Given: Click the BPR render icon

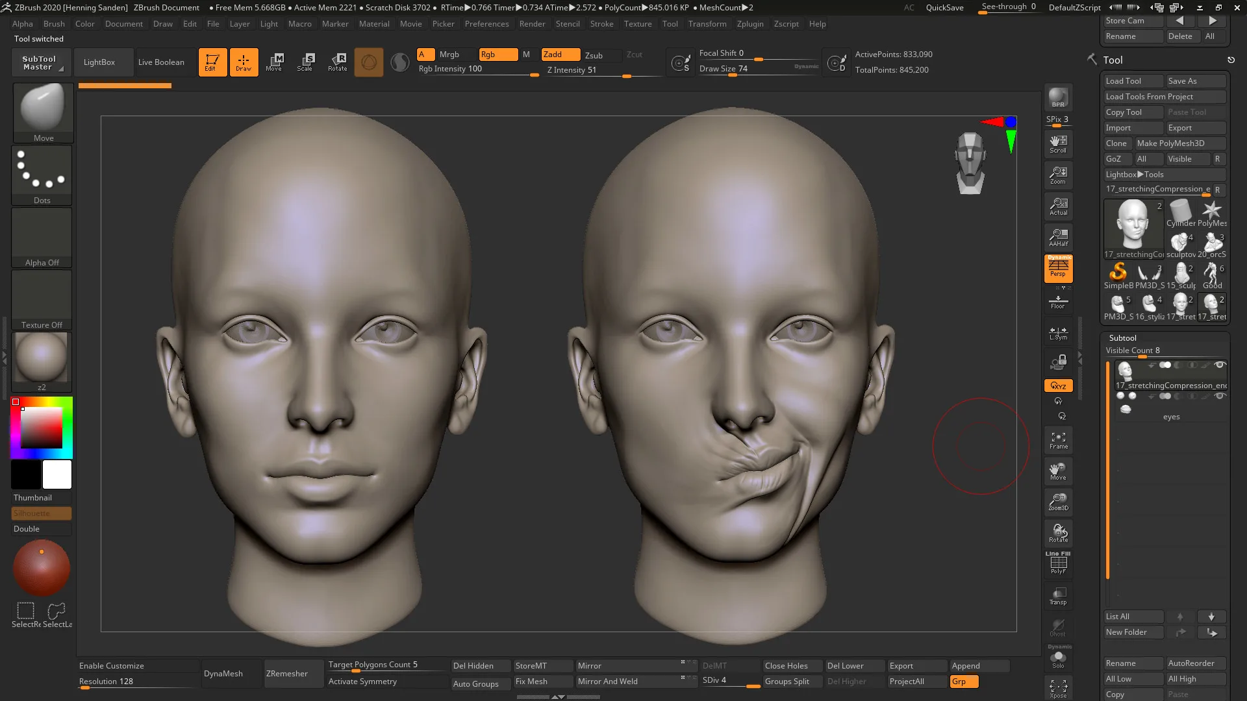Looking at the screenshot, I should [x=1058, y=96].
